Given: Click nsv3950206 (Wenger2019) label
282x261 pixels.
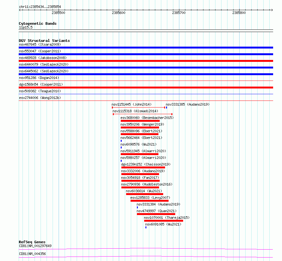Looking at the screenshot, I should pos(142,124).
